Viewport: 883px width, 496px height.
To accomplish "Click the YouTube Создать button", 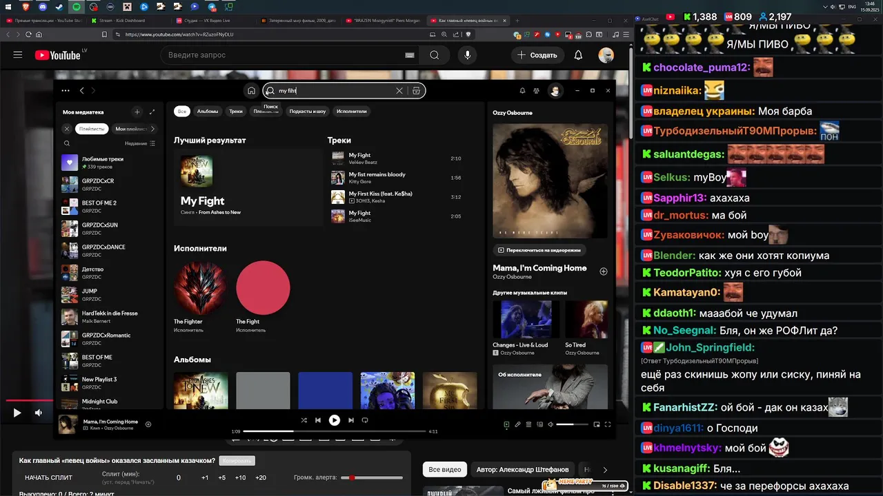I will coord(537,55).
